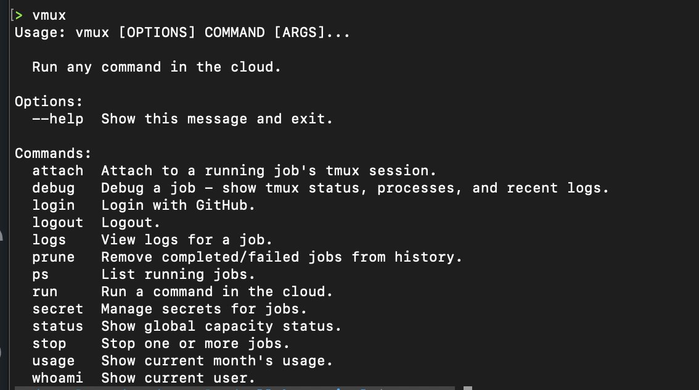Click the logout command name
This screenshot has height=390, width=699.
tap(57, 222)
